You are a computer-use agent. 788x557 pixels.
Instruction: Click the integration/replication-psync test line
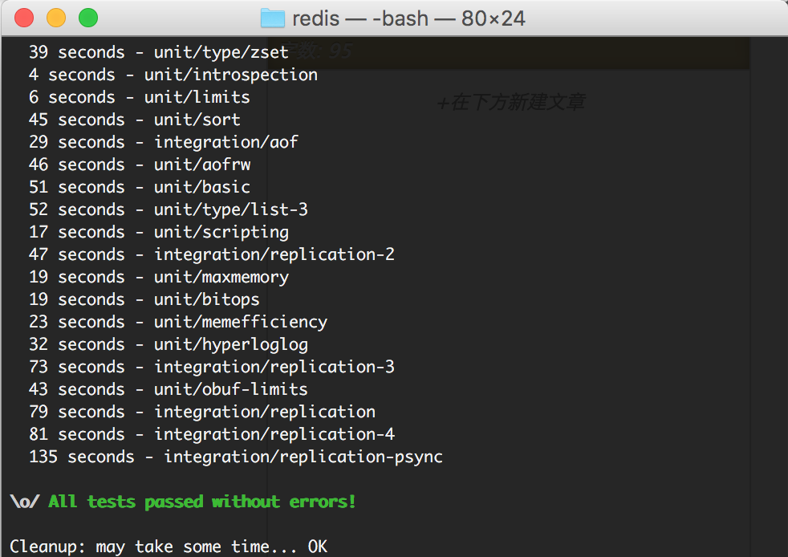pos(236,457)
